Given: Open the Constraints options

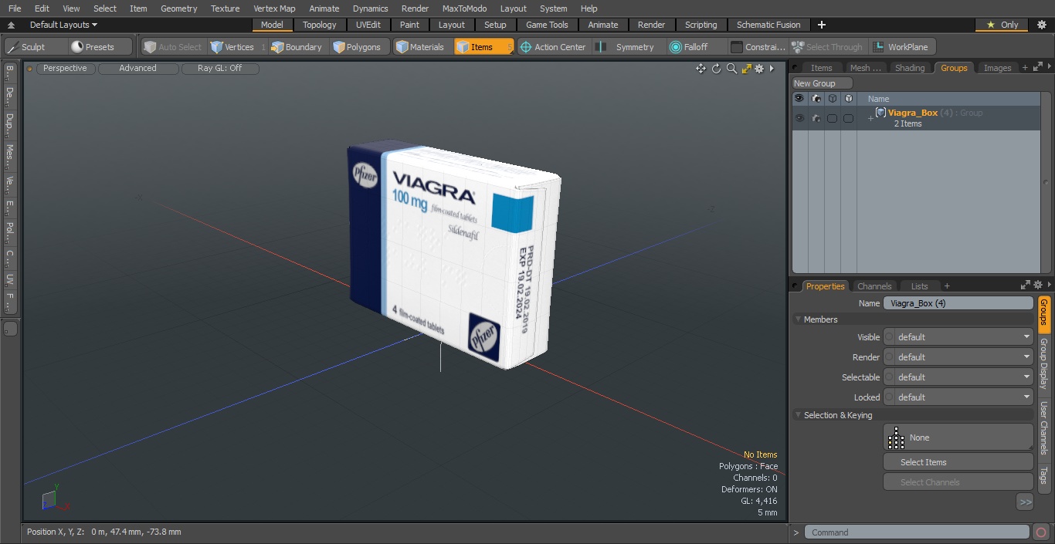Looking at the screenshot, I should (758, 47).
